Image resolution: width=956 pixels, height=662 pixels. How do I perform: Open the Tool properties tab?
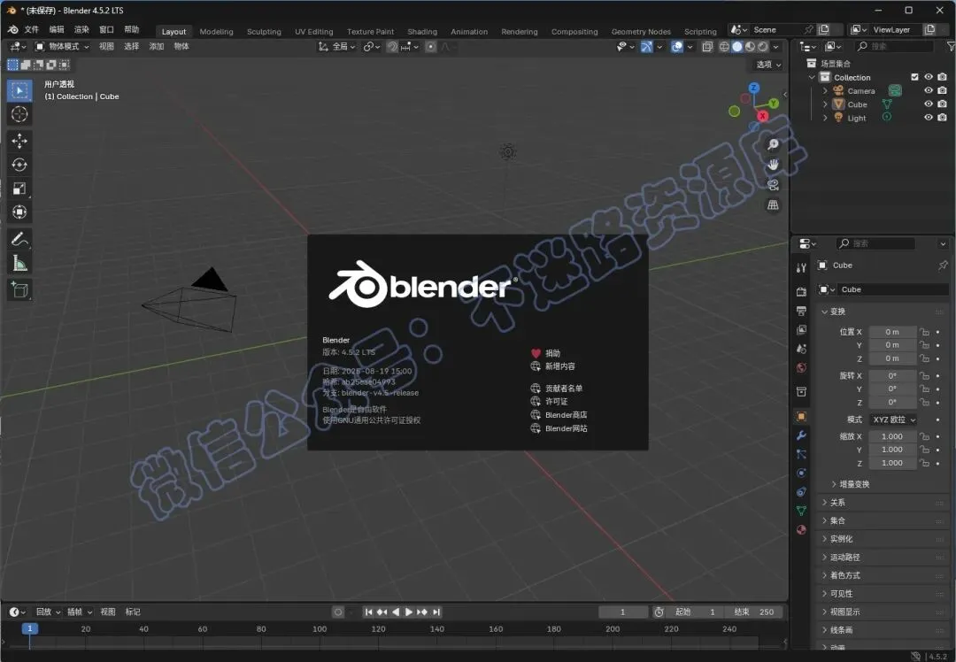coord(801,267)
